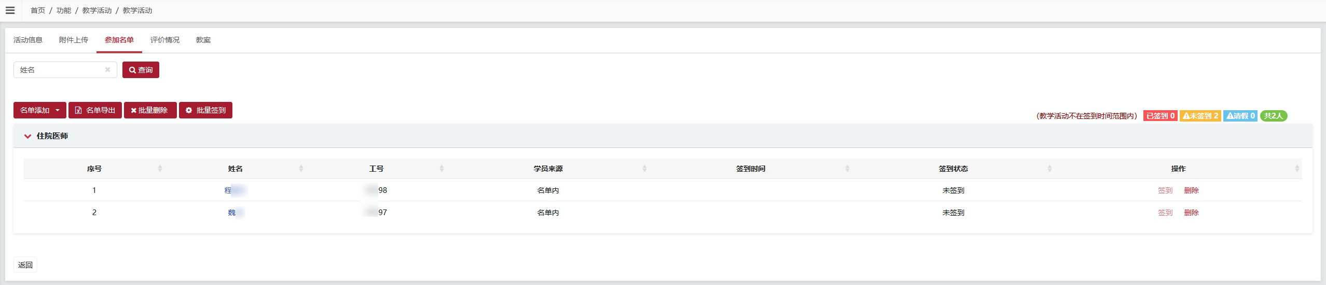Click the 批量删除 button
This screenshot has height=285, width=1326.
coord(150,110)
